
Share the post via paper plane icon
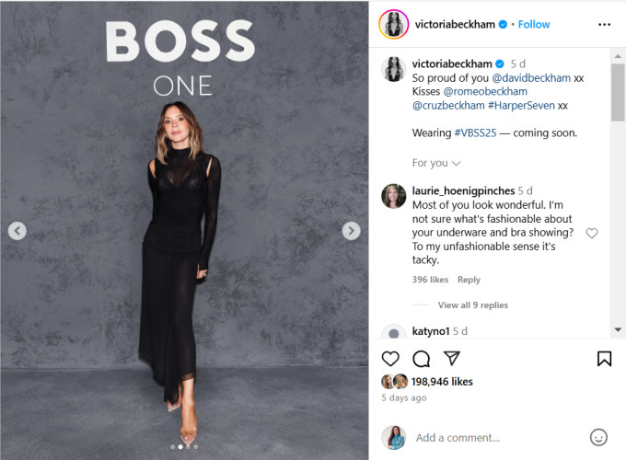point(451,359)
